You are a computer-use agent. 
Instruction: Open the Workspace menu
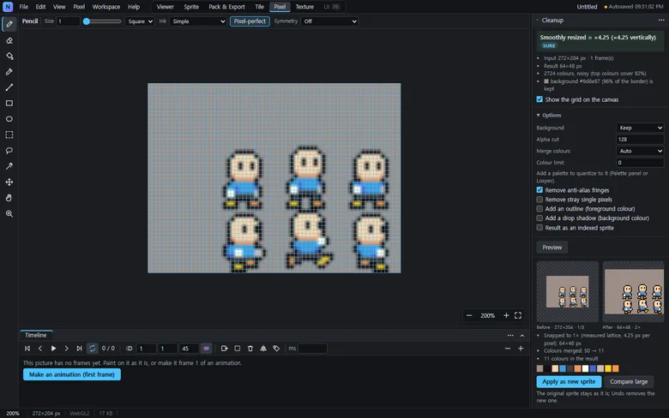pyautogui.click(x=105, y=7)
